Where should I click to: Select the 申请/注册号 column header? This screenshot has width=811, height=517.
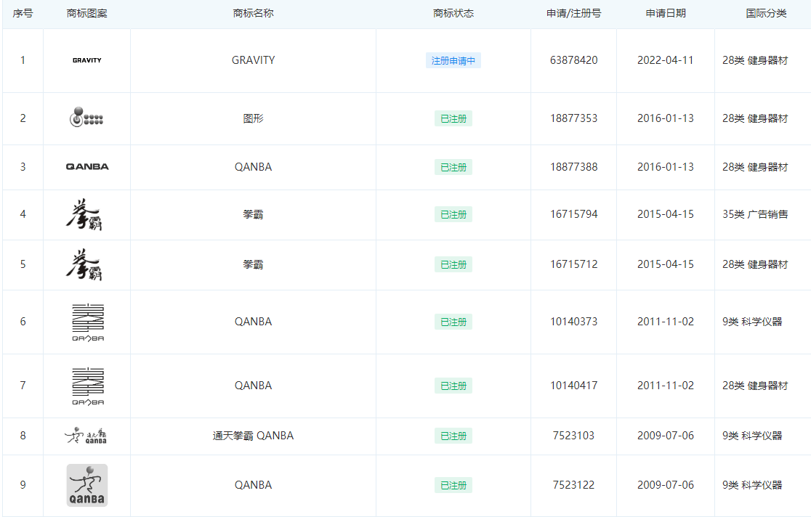[573, 14]
